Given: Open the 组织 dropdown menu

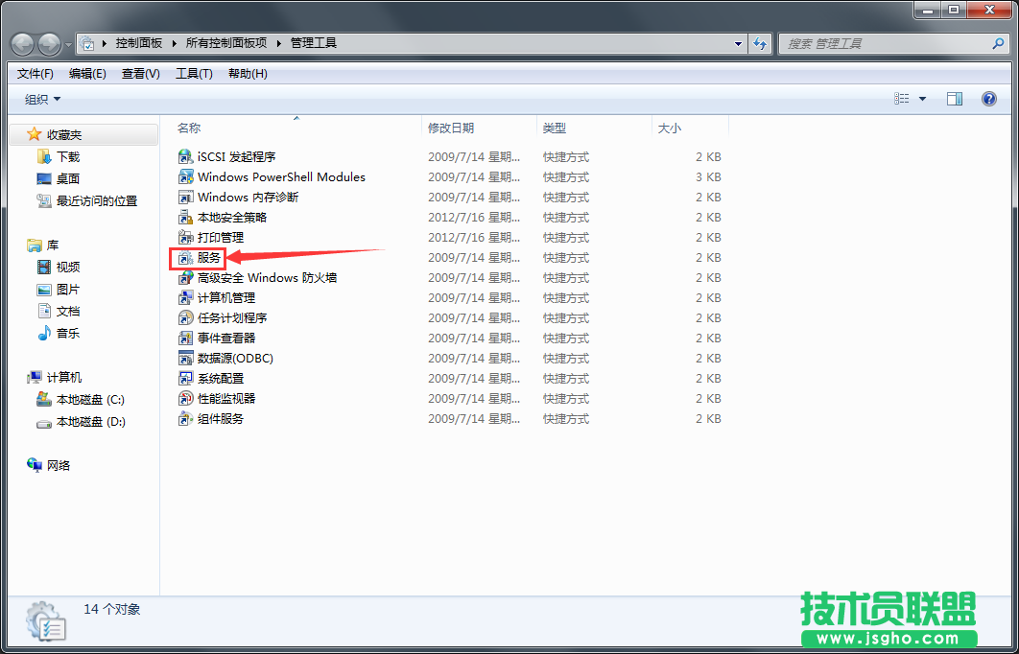Looking at the screenshot, I should tap(36, 98).
